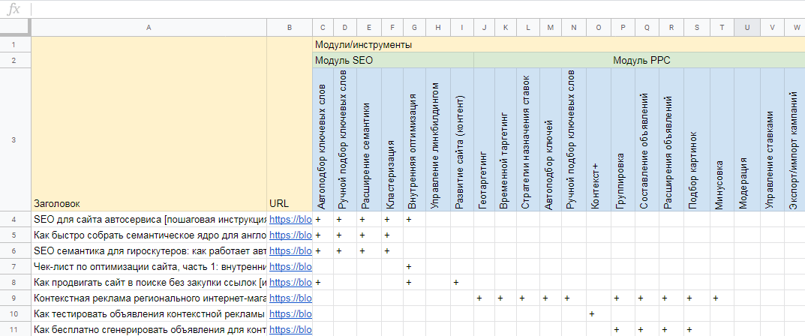Open the URL link in row 9

click(x=290, y=298)
